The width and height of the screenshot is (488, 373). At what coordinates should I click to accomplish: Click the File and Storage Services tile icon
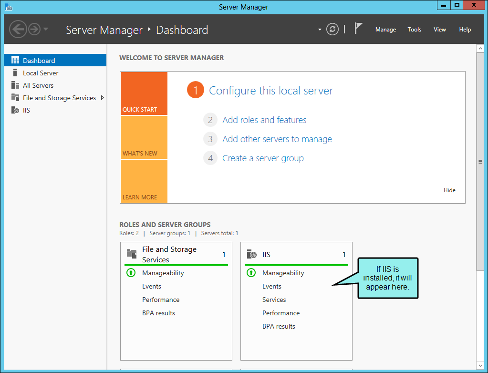(132, 254)
